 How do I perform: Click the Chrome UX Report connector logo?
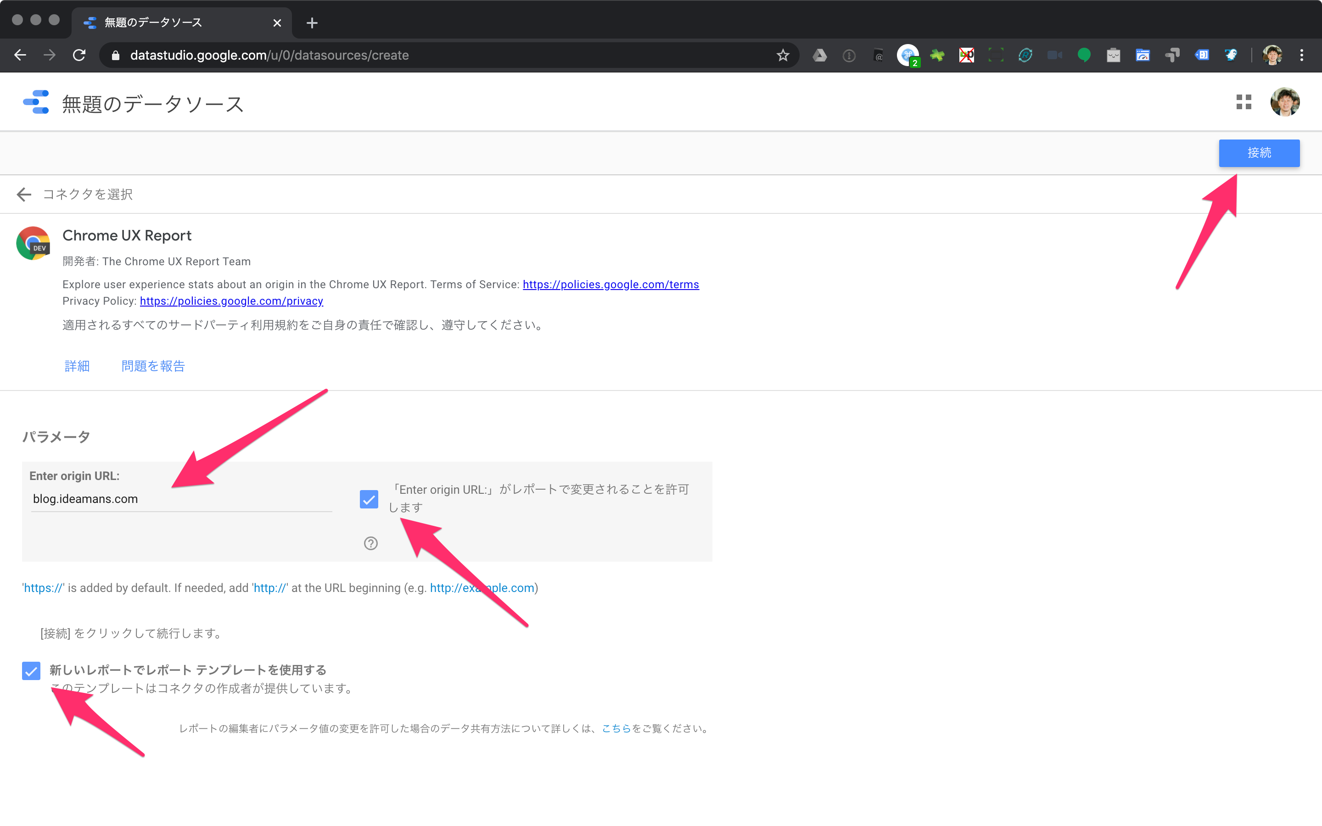point(34,243)
